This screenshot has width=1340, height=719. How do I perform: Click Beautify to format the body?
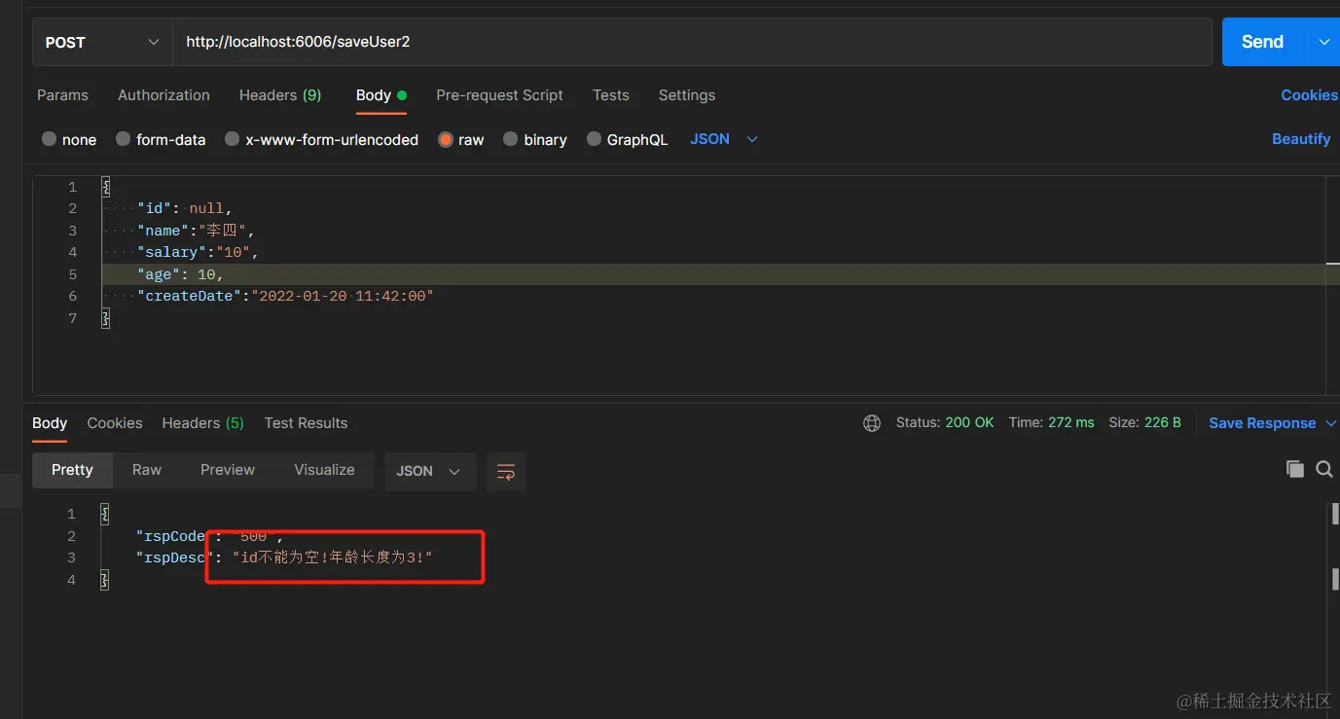pos(1301,139)
